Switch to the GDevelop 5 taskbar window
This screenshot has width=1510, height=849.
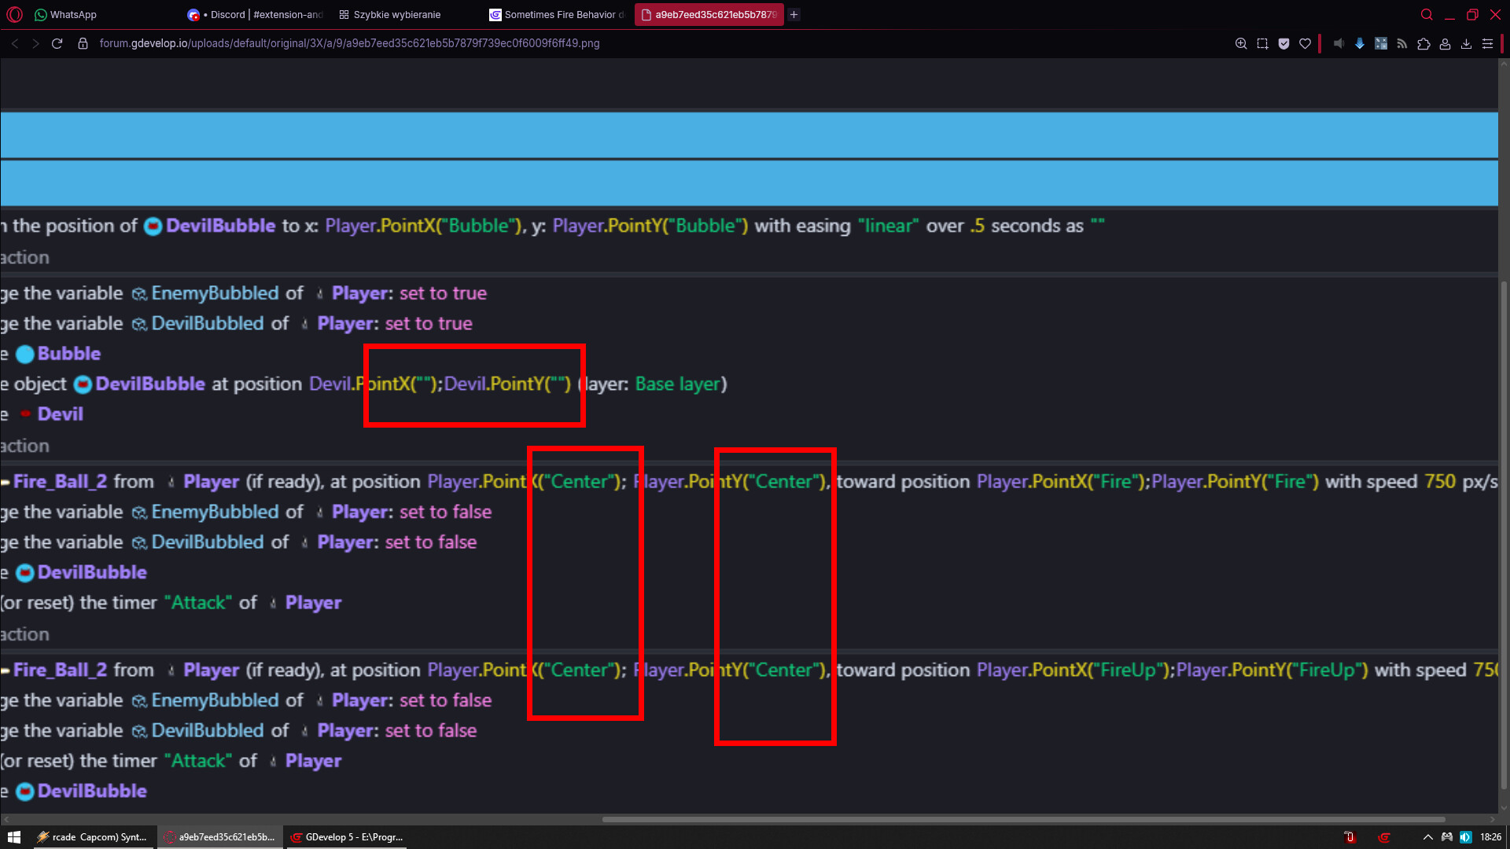[347, 837]
